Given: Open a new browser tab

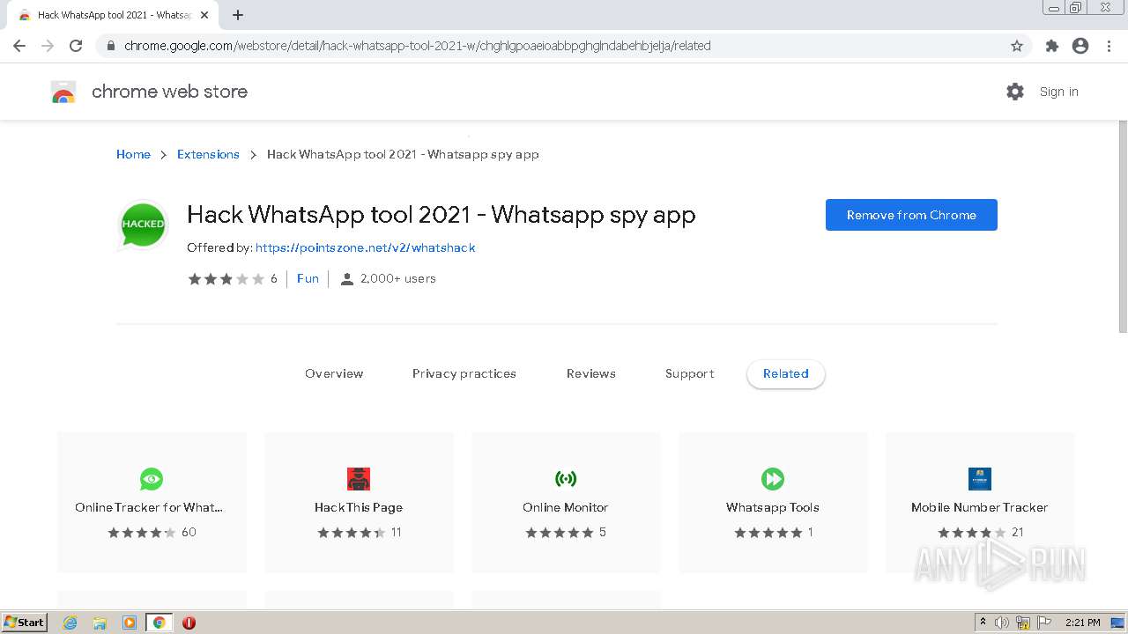Looking at the screenshot, I should [238, 15].
